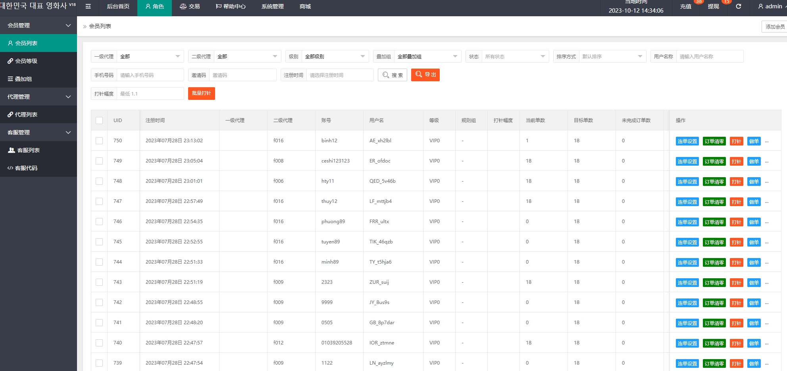Open the admin user profile icon
Viewport: 787px width, 371px height.
pos(760,6)
